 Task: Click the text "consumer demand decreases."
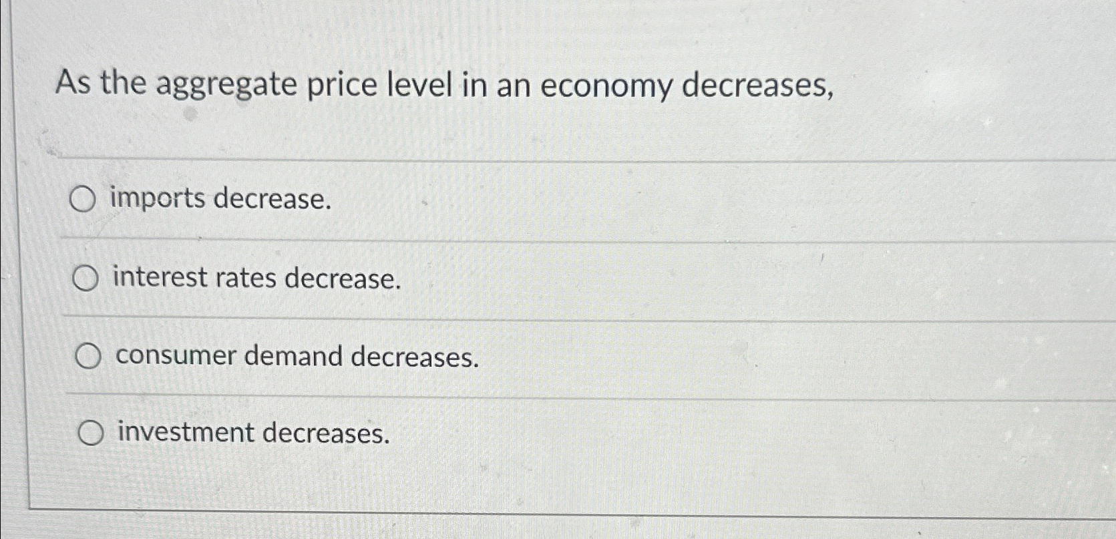point(296,357)
